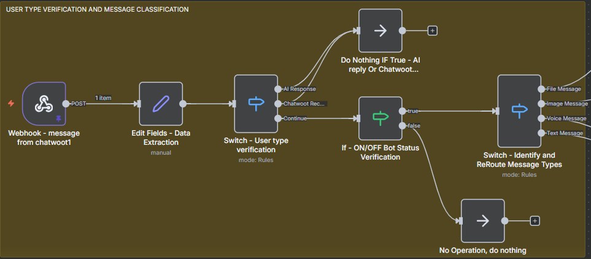The width and height of the screenshot is (591, 259).
Task: Add node after Do Nothing IF True
Action: pos(432,31)
